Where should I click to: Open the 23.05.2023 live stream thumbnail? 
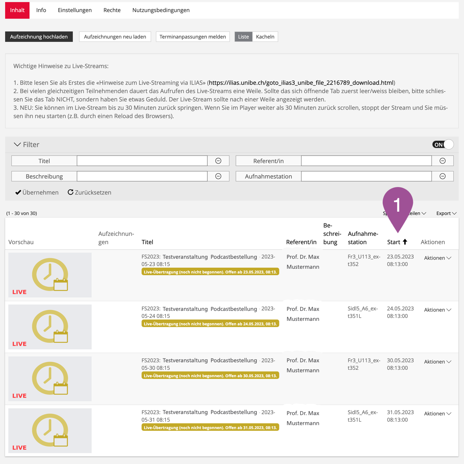click(x=50, y=275)
